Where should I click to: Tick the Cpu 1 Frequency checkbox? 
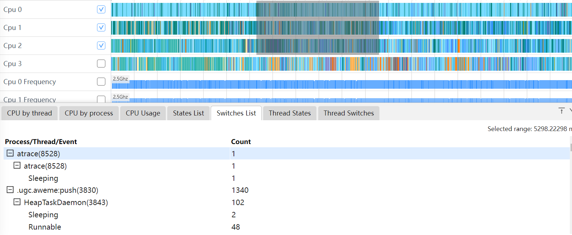101,99
